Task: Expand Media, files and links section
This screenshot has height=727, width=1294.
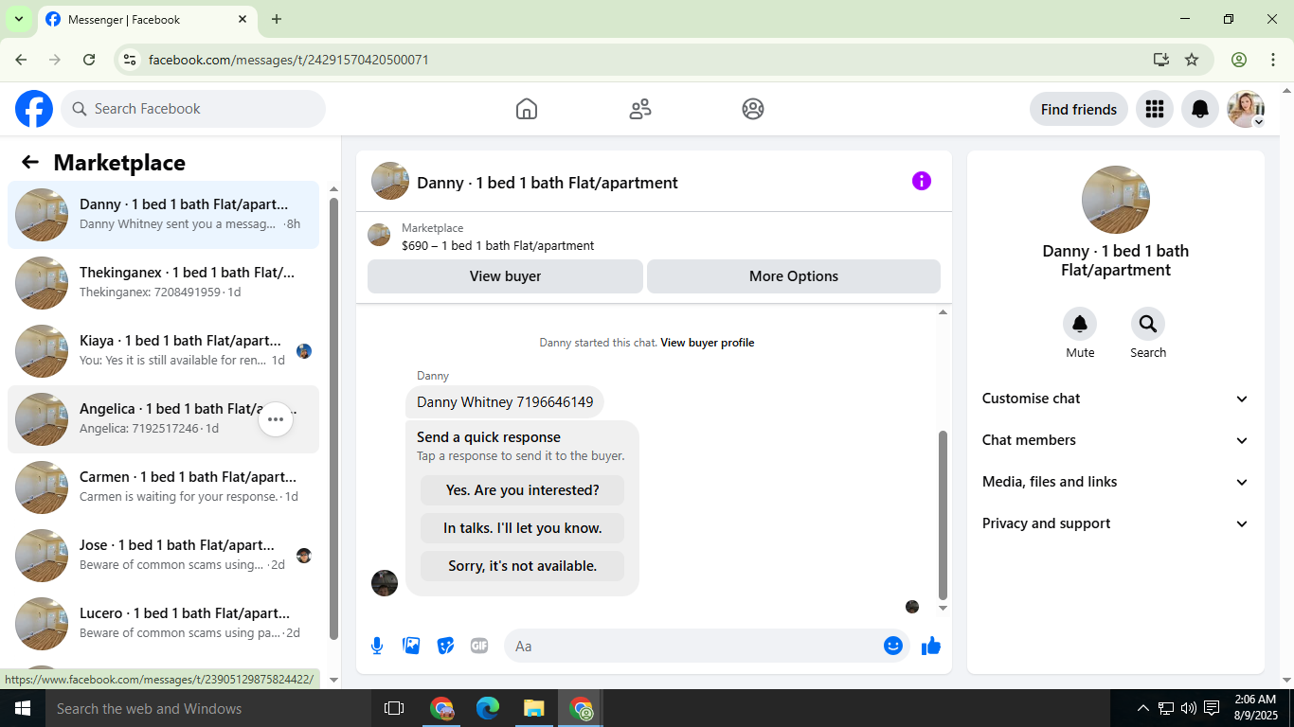Action: click(x=1116, y=482)
